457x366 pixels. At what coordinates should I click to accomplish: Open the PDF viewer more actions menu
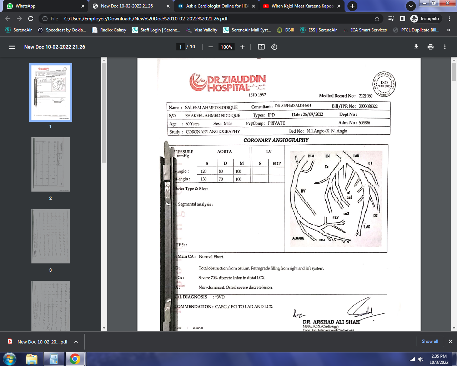tap(445, 47)
